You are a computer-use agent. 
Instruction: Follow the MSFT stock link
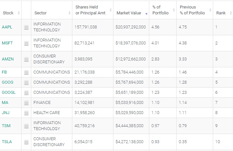7,43
